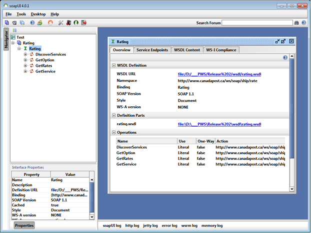Open the error log

pyautogui.click(x=169, y=226)
